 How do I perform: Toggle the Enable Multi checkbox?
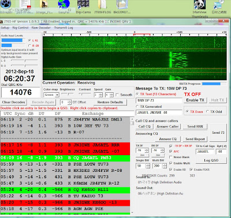[x=170, y=163]
